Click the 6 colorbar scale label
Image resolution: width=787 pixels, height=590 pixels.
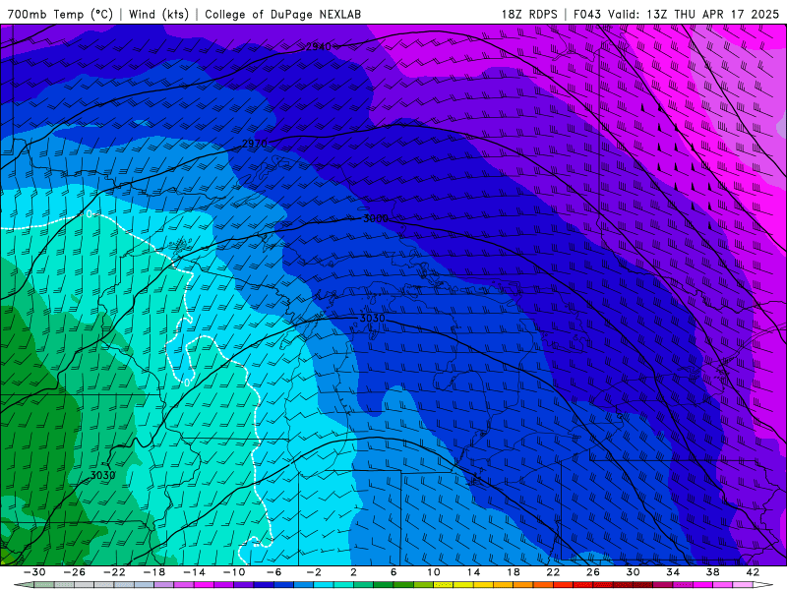[393, 572]
